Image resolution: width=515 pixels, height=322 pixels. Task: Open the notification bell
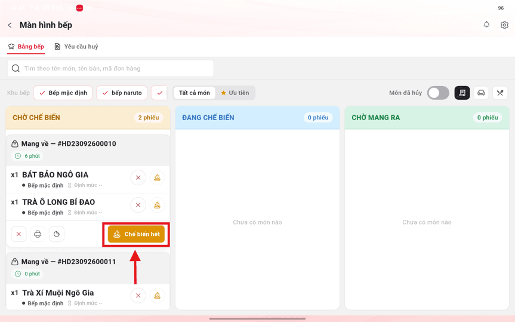(x=486, y=24)
